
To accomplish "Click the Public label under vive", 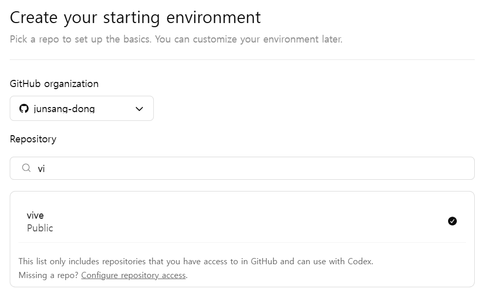I will pyautogui.click(x=40, y=228).
